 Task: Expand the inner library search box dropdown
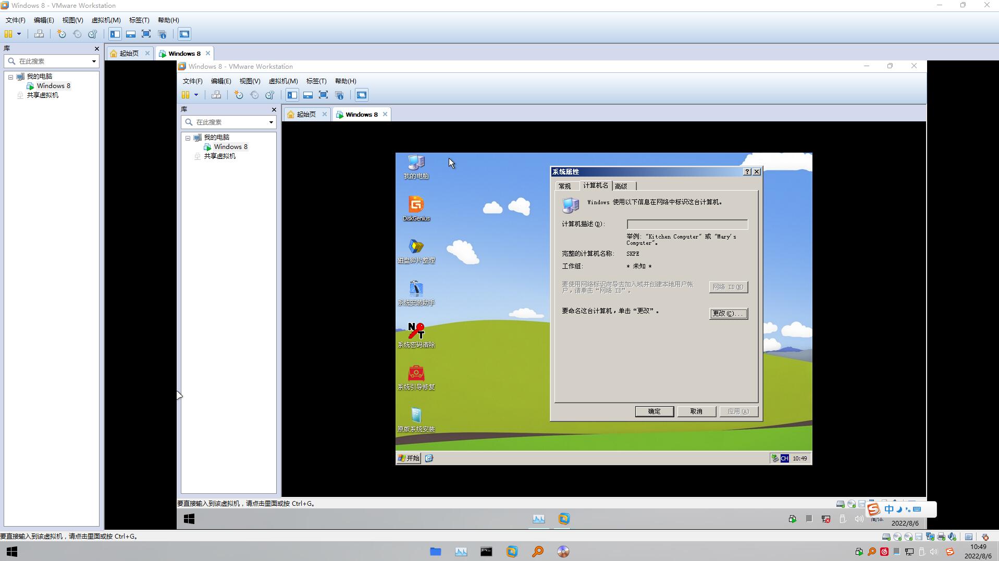[271, 122]
